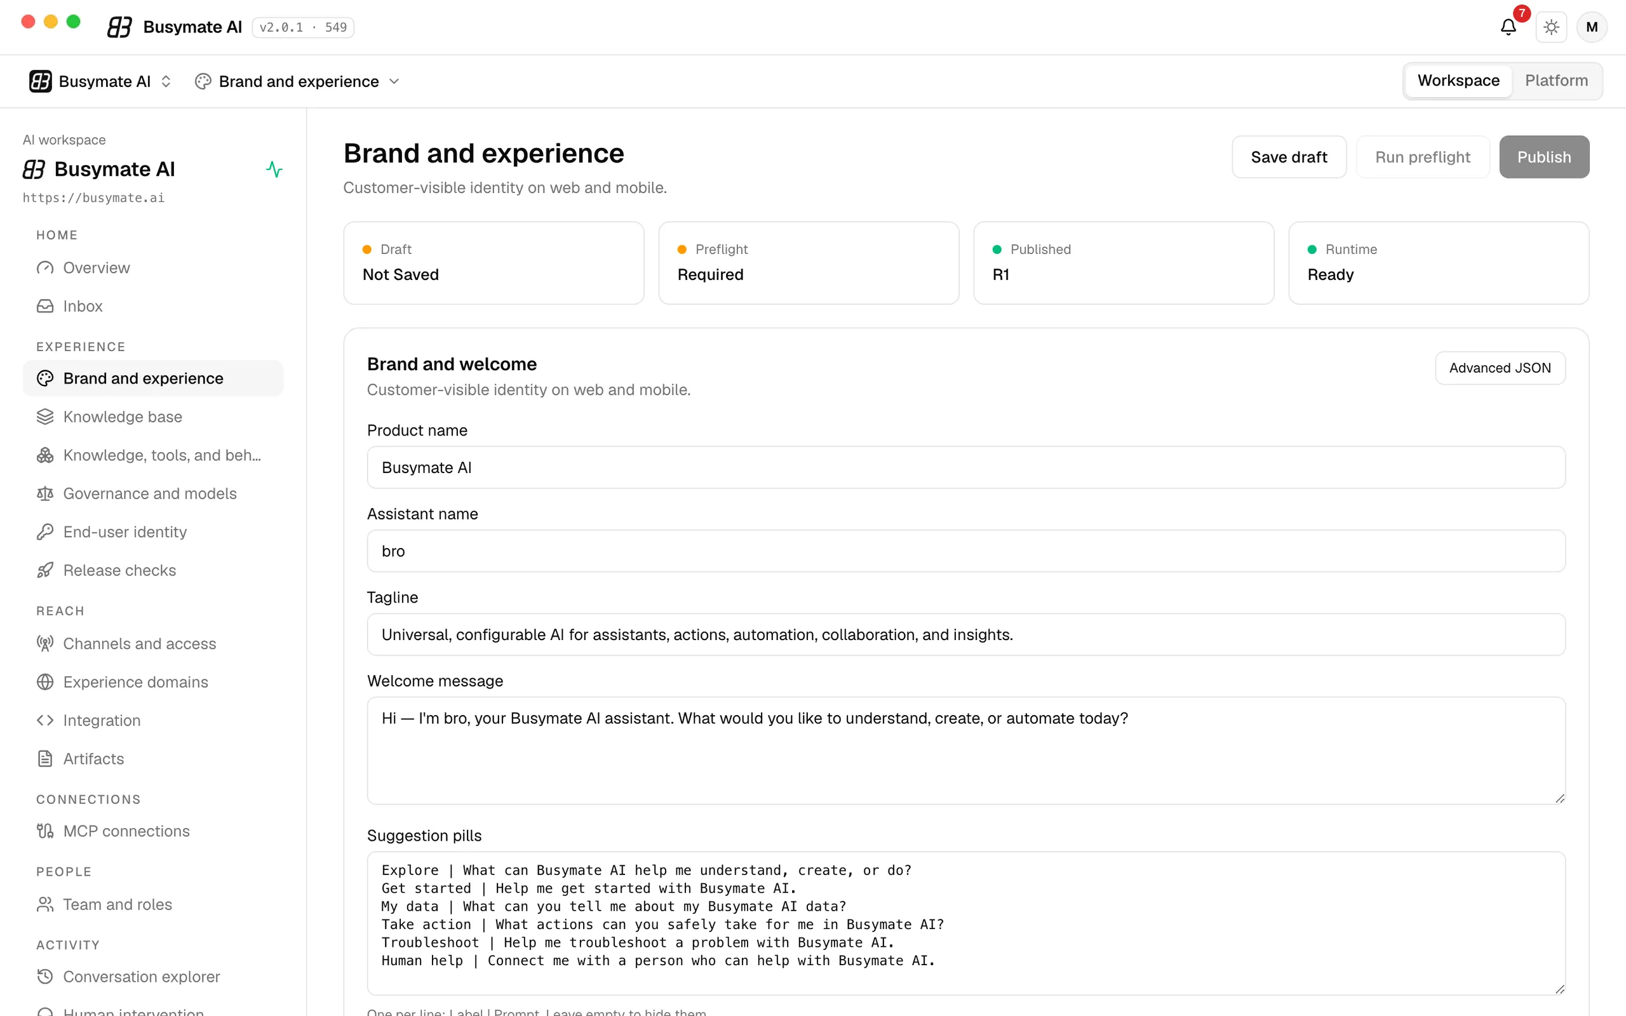The image size is (1626, 1016).
Task: Focus the Assistant name field containing bro
Action: coord(966,551)
